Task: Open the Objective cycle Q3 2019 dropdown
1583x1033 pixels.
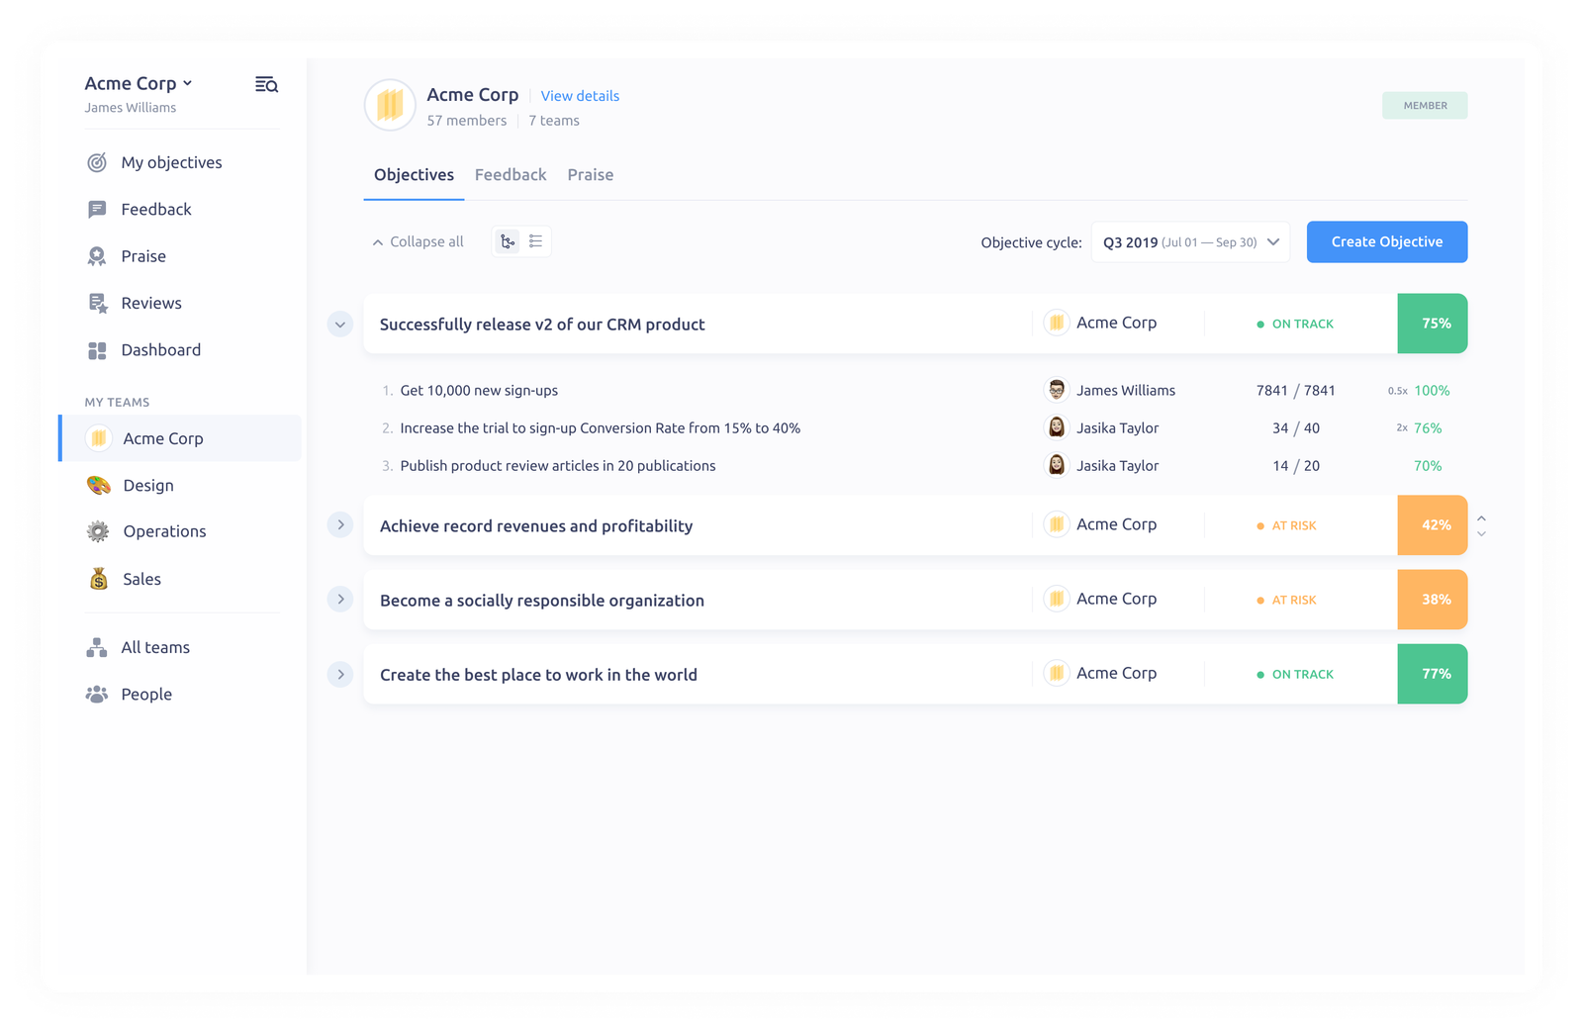Action: click(1188, 241)
